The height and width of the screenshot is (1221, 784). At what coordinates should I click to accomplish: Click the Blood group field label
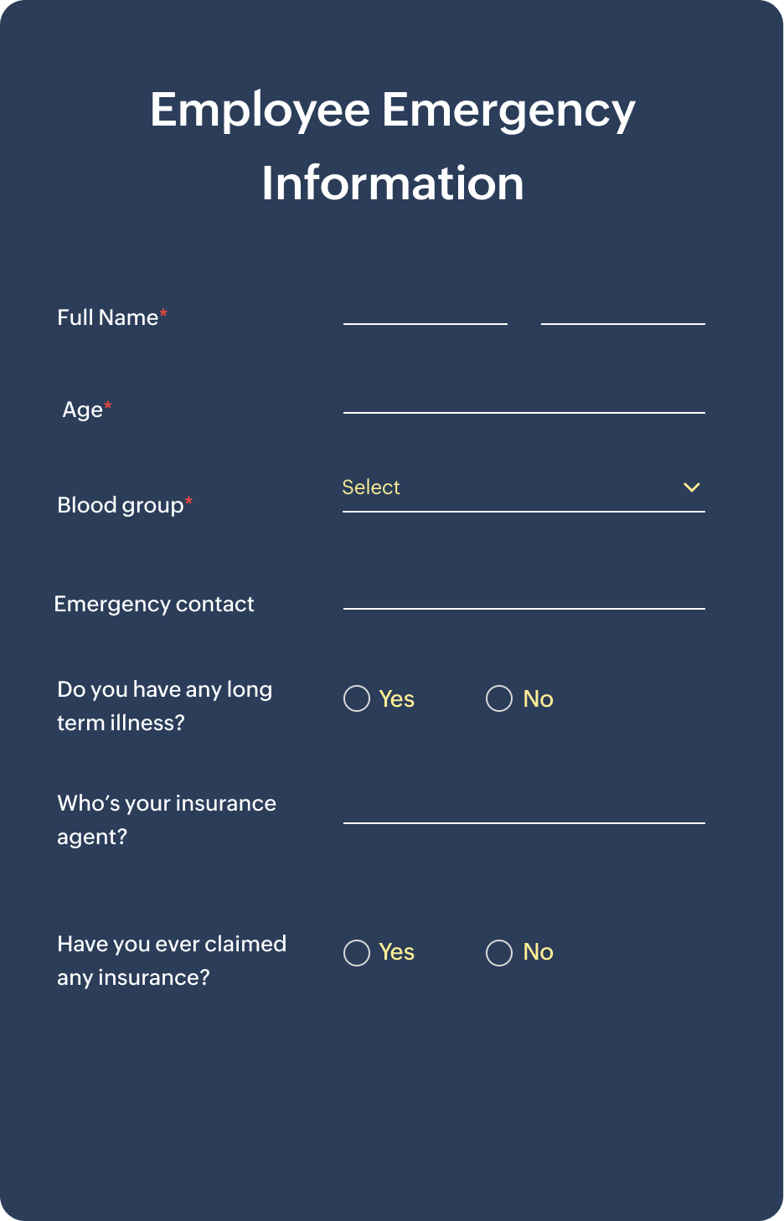tap(121, 505)
